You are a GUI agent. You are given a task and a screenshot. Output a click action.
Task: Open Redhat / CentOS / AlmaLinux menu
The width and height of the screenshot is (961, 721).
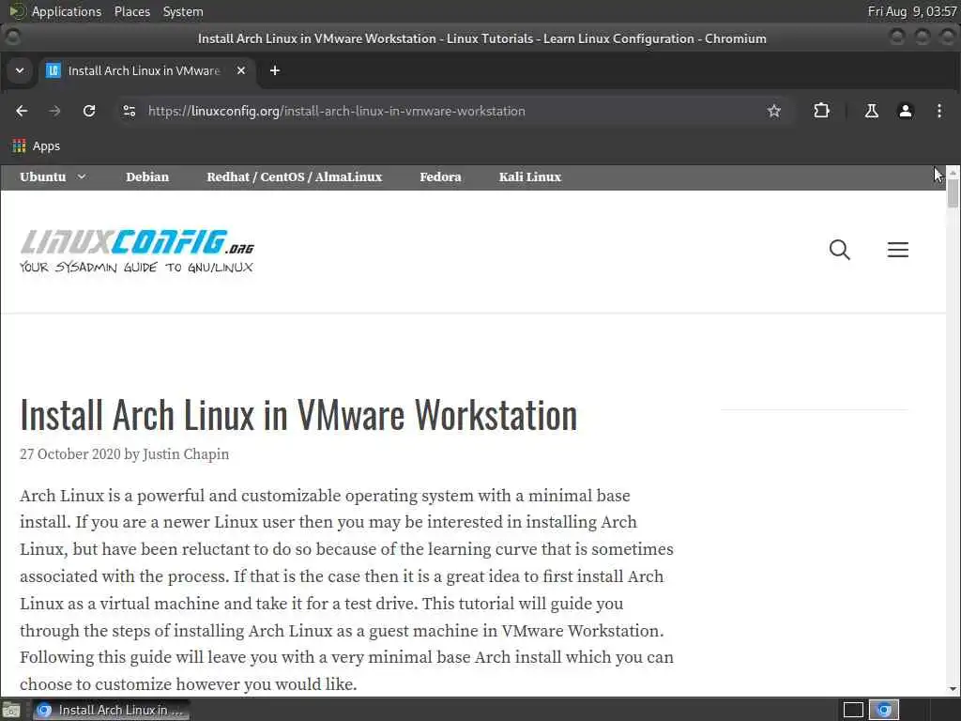pos(294,177)
